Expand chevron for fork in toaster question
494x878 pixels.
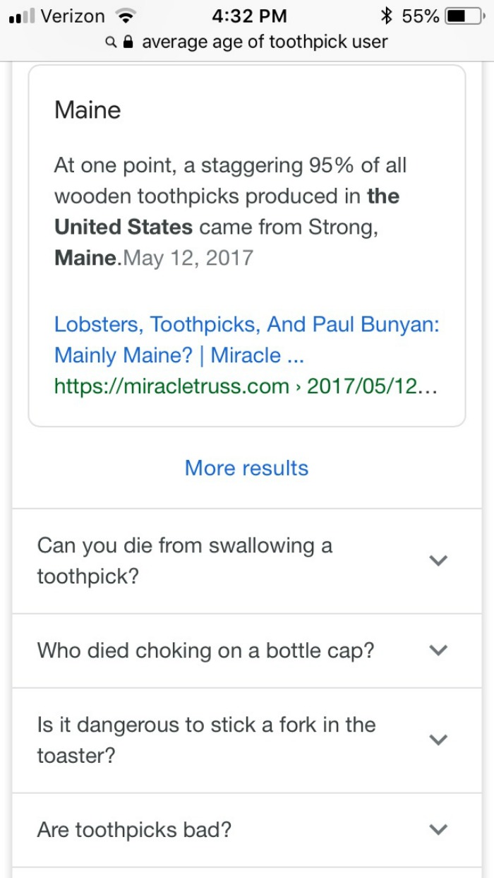(x=438, y=740)
